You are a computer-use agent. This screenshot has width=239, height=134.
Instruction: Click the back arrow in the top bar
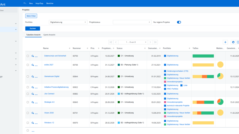tap(25, 3)
